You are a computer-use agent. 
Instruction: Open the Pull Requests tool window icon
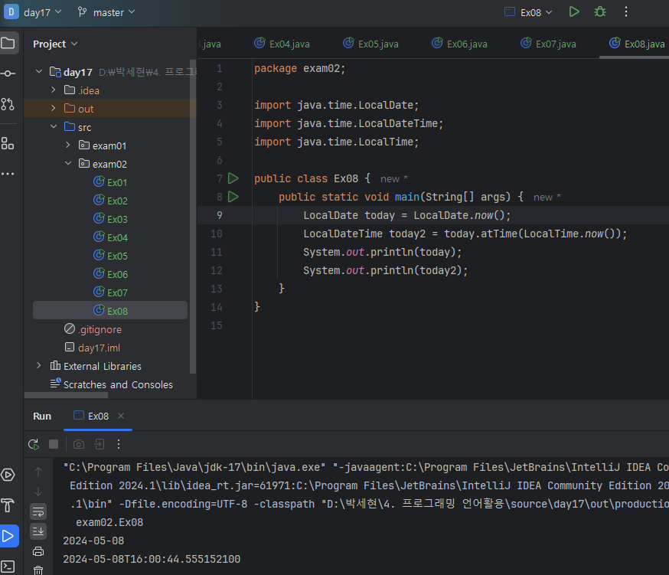pyautogui.click(x=8, y=104)
